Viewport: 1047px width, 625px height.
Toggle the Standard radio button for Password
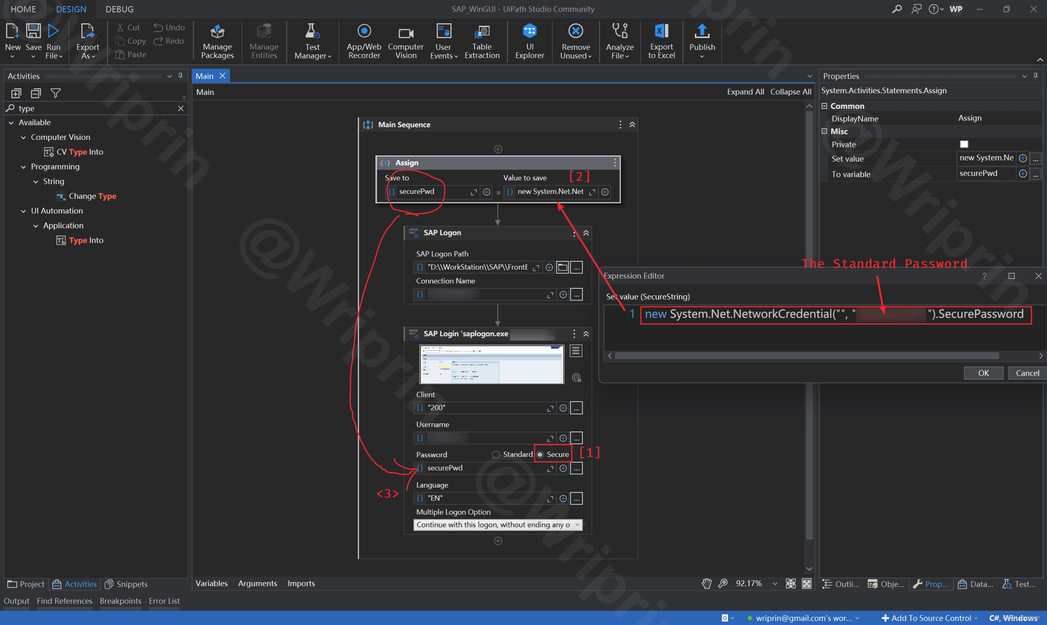[495, 454]
